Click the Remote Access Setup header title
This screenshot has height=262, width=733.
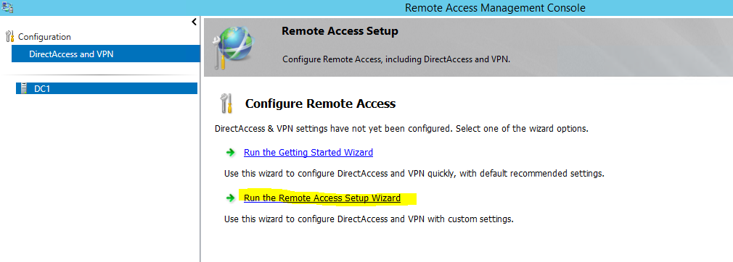pyautogui.click(x=340, y=32)
